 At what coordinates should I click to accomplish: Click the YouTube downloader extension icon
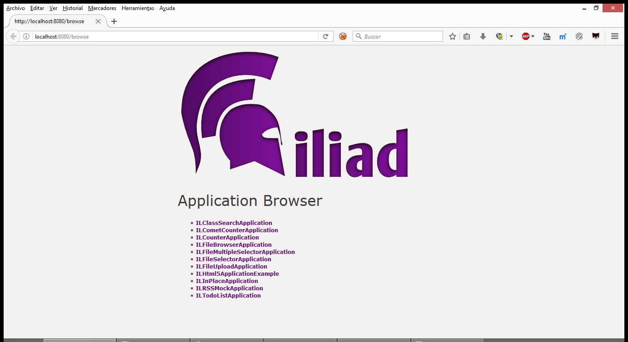click(x=546, y=36)
